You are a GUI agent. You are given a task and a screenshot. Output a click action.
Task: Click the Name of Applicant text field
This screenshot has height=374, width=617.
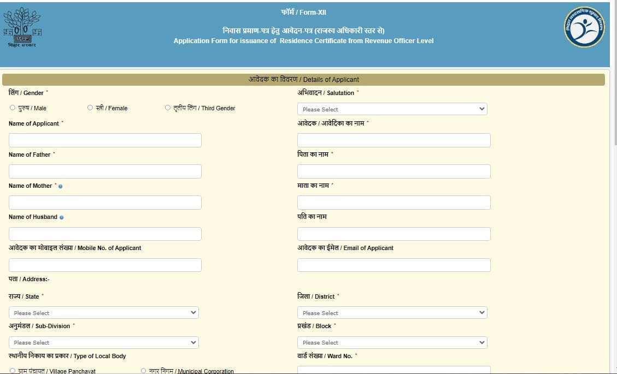point(105,140)
